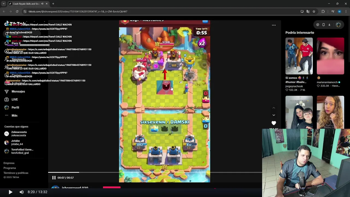Open the woman with child suggested thumbnail

[299, 112]
